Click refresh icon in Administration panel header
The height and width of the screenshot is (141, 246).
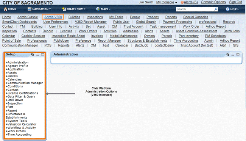(228, 54)
